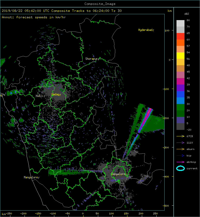Image resolution: width=200 pixels, height=217 pixels.
Task: Click the '250' tick on horizontal axis
Action: pyautogui.click(x=155, y=214)
